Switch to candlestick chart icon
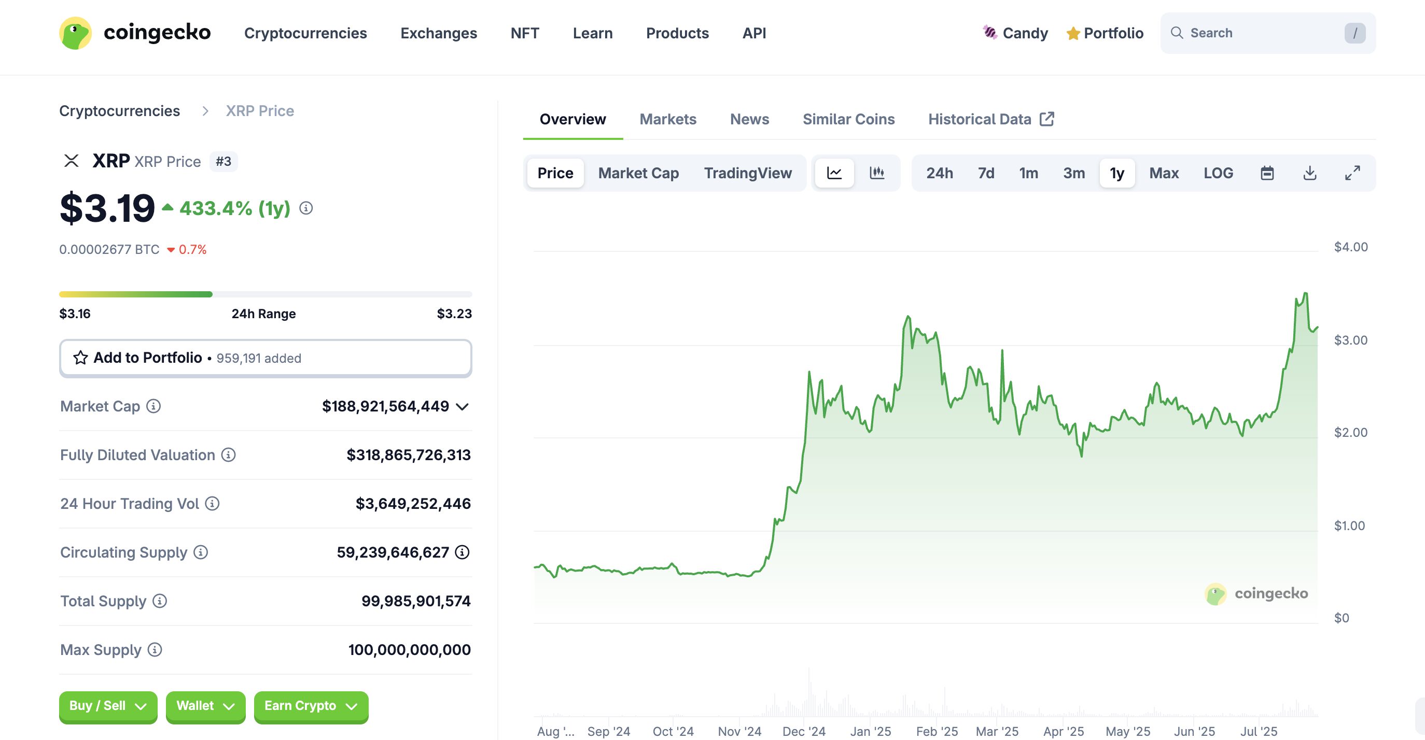This screenshot has width=1425, height=740. (x=877, y=173)
